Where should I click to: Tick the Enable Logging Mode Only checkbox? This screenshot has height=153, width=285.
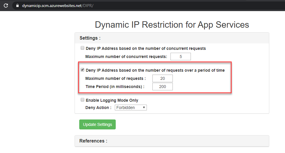pos(82,100)
